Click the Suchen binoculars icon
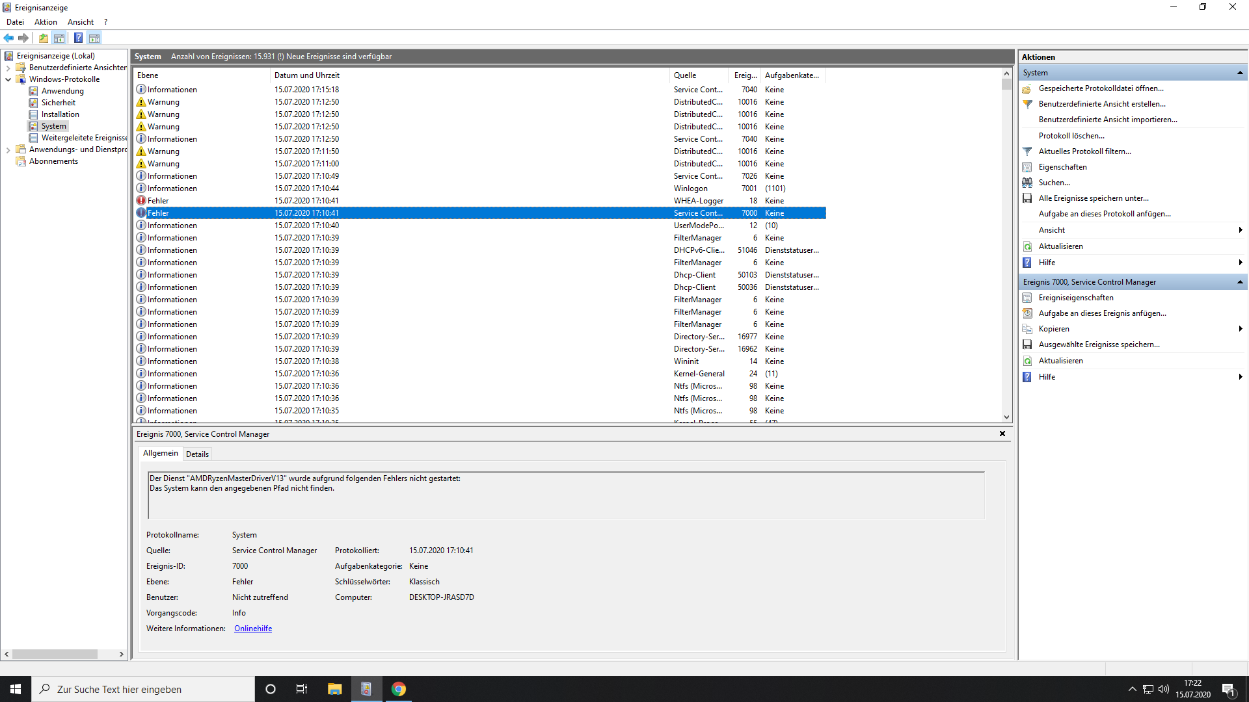 tap(1027, 183)
